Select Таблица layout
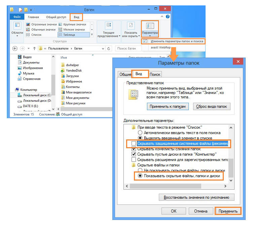This screenshot has width=253, height=225. (x=73, y=35)
